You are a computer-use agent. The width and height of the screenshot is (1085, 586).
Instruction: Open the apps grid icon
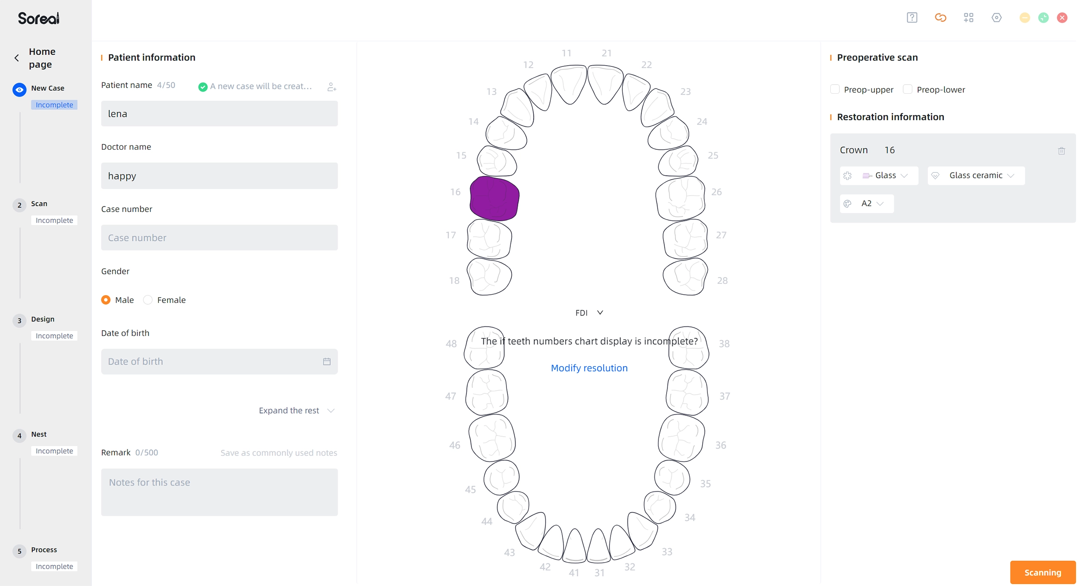968,18
